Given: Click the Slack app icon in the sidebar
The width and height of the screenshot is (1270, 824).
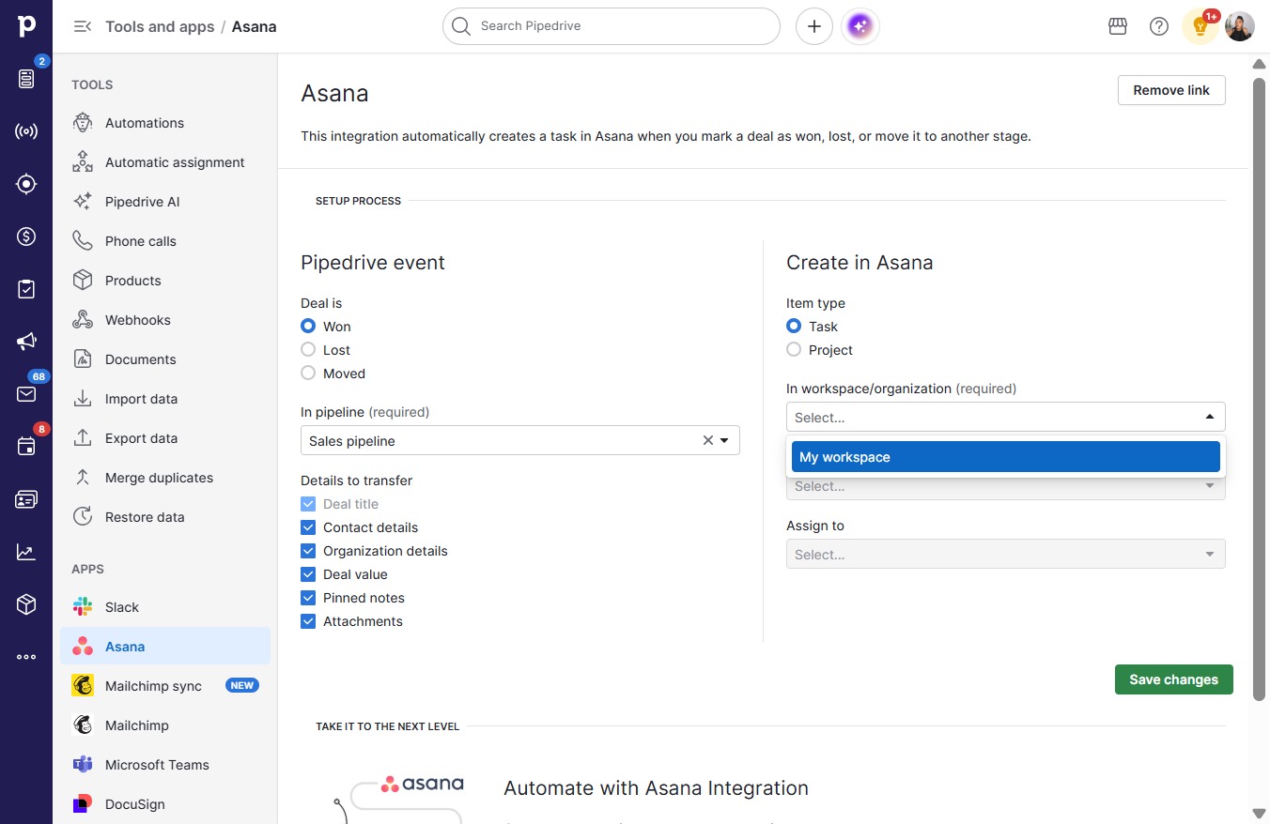Looking at the screenshot, I should coord(83,607).
